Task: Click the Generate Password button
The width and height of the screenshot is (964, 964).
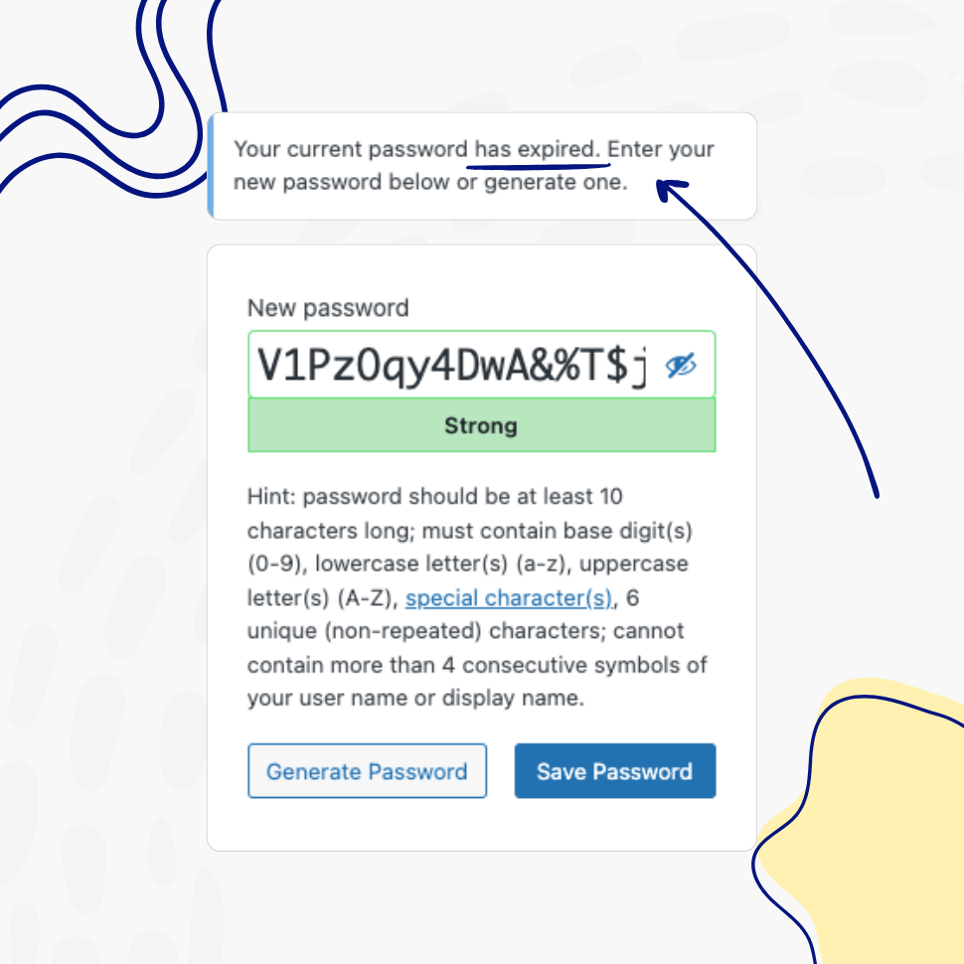Action: (367, 771)
